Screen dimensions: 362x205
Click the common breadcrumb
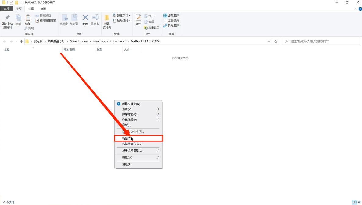coord(119,41)
